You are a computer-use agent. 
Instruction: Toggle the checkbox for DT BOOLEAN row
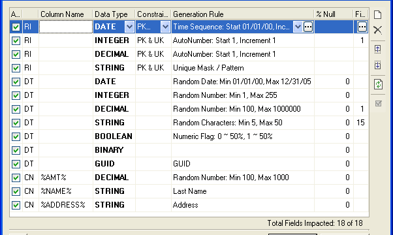[x=16, y=136]
